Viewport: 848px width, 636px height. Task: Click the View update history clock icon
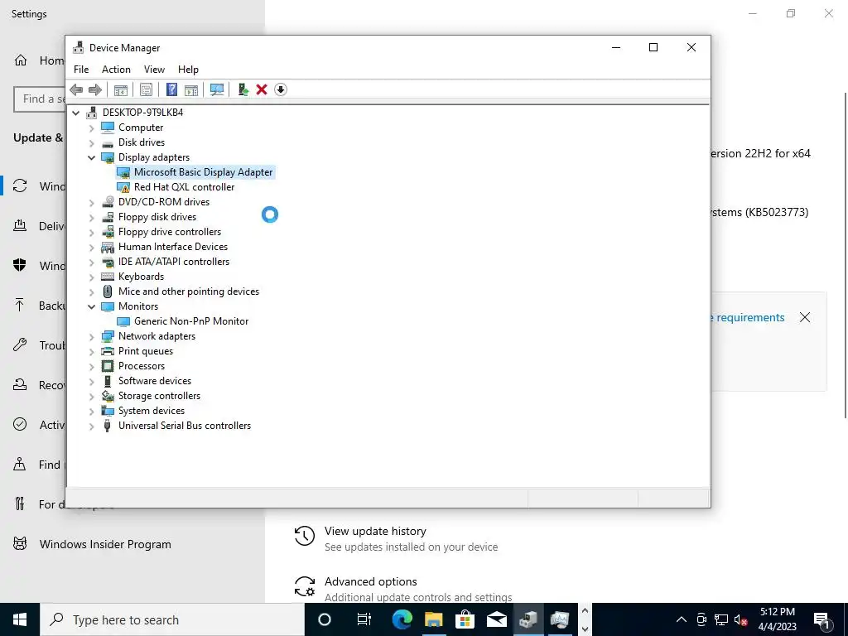pyautogui.click(x=305, y=536)
